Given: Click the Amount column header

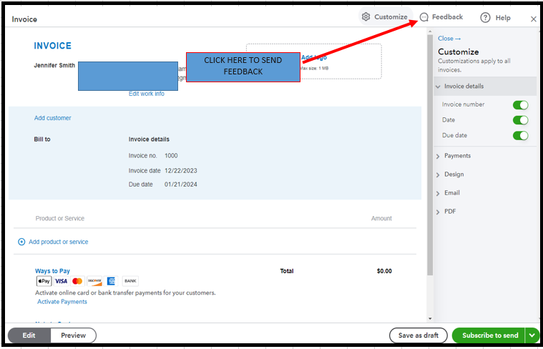Looking at the screenshot, I should click(x=381, y=218).
